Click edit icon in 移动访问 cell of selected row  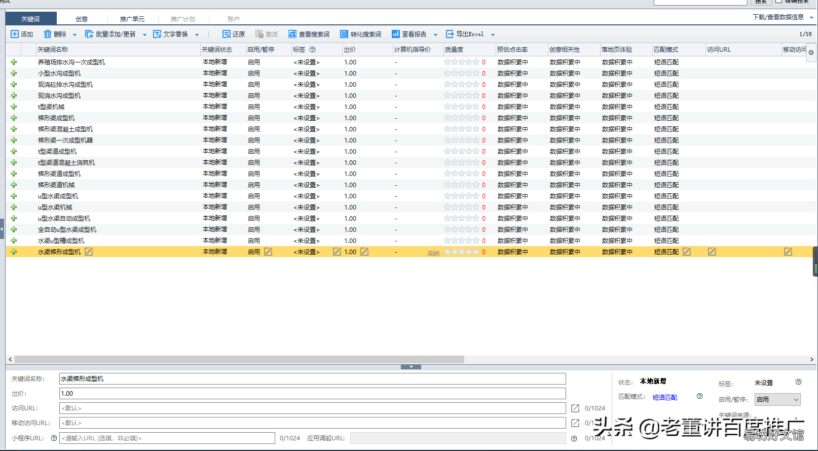[788, 252]
